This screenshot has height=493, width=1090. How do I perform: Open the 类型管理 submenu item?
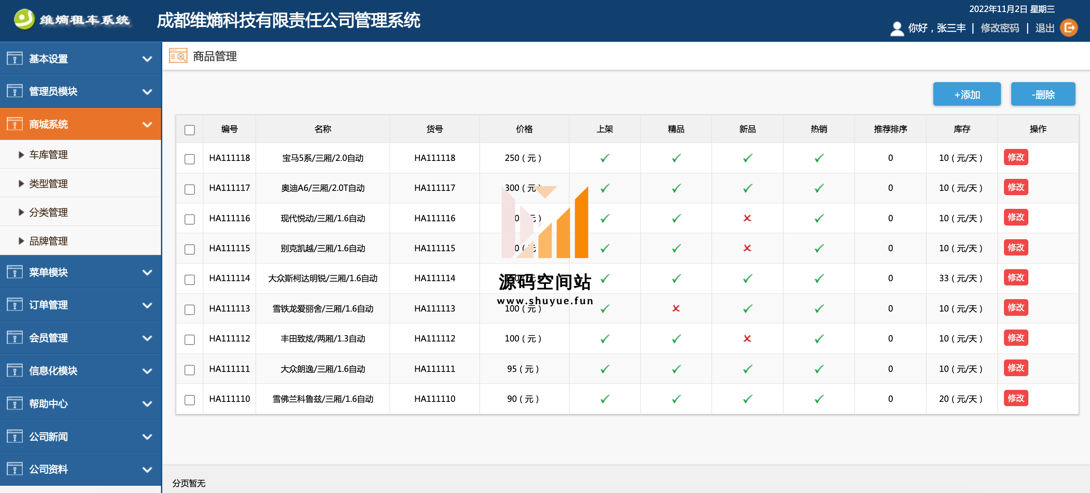click(80, 183)
